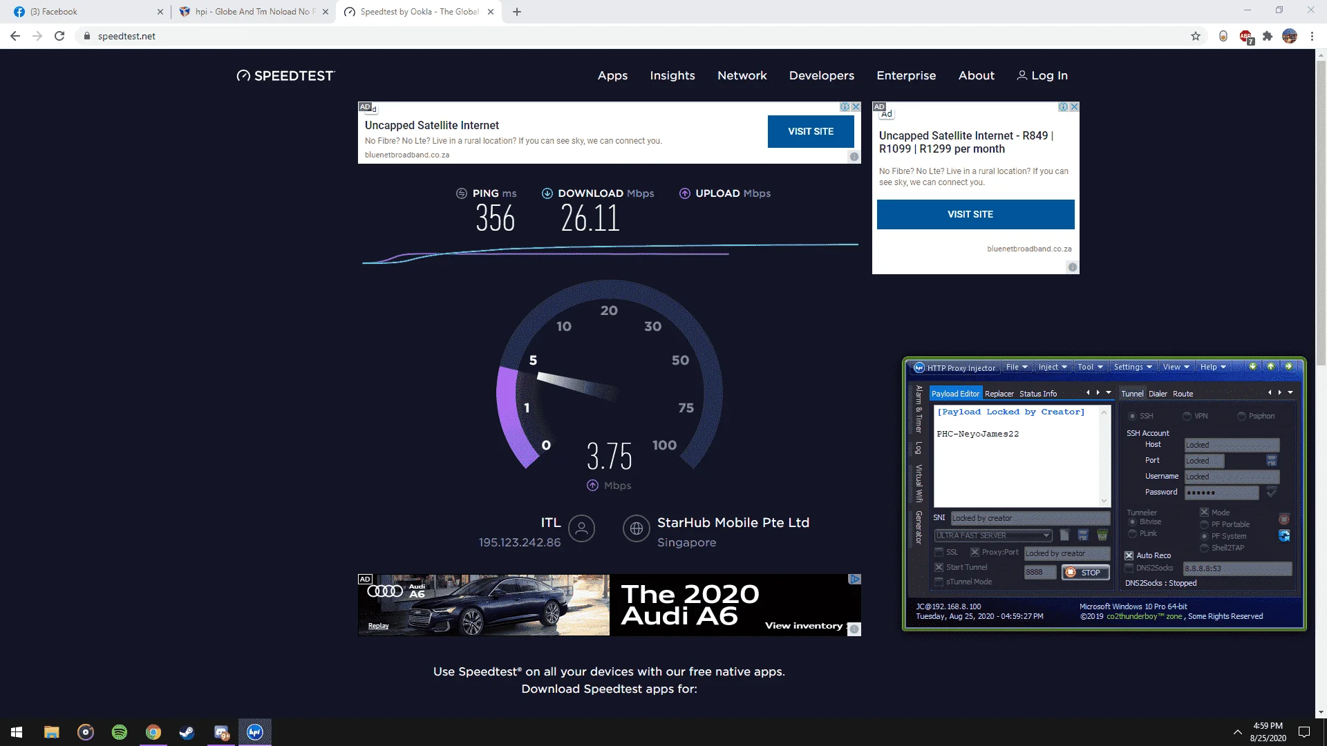Open Chrome's three-dot menu
The image size is (1327, 746).
tap(1312, 36)
